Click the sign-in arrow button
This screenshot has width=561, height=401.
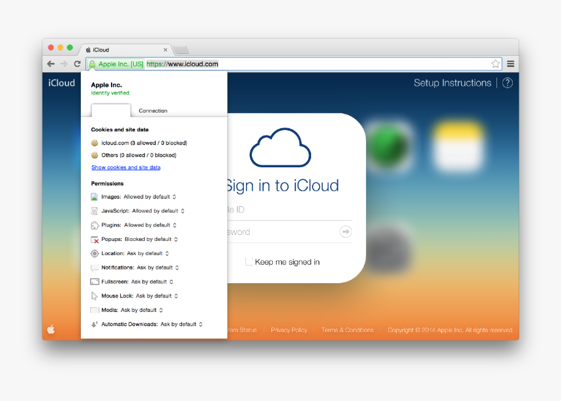(345, 231)
